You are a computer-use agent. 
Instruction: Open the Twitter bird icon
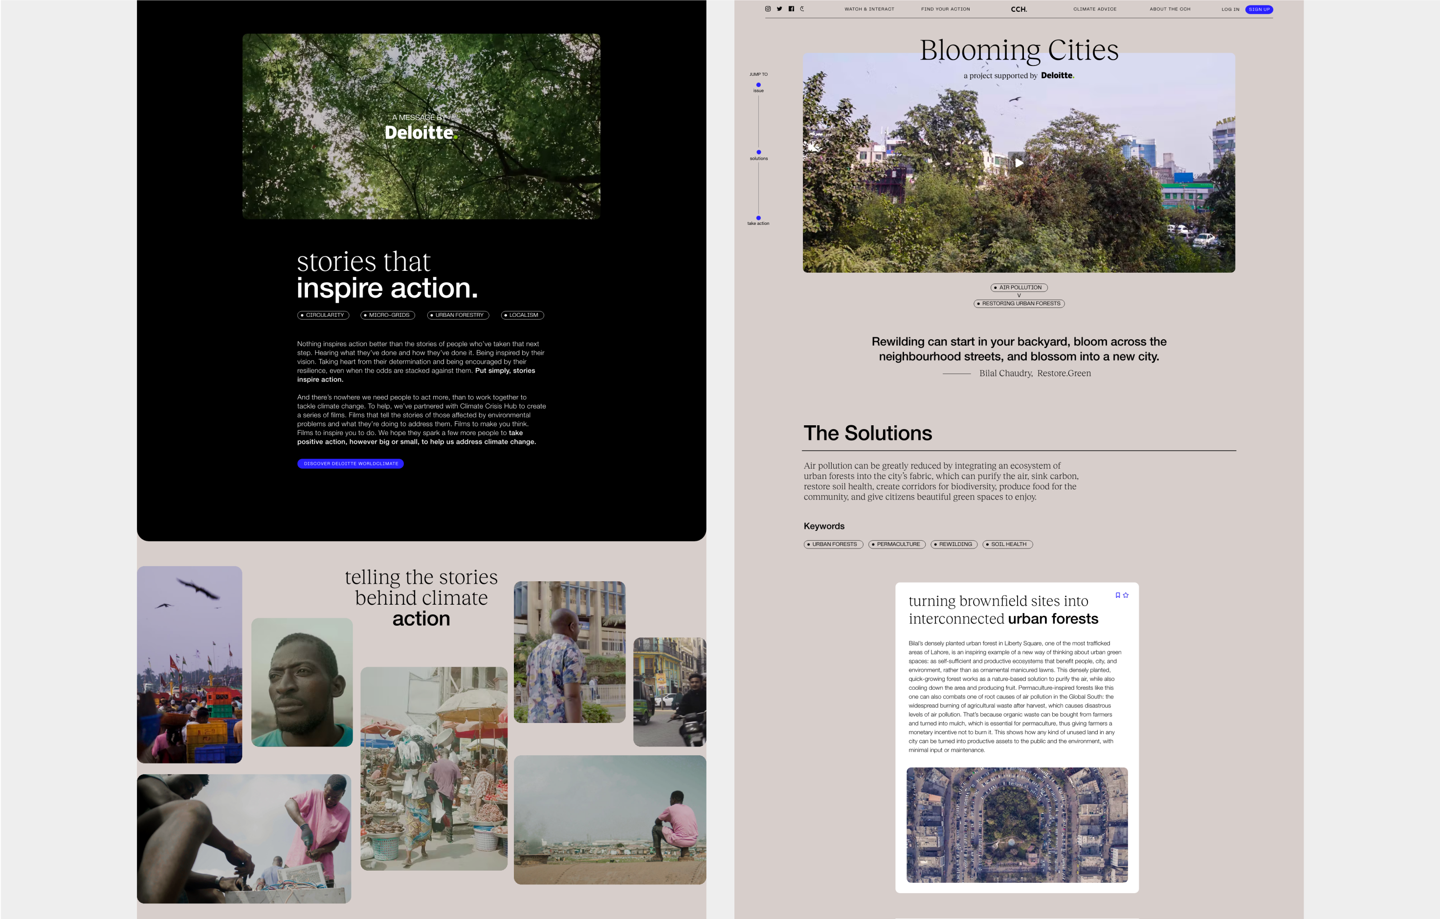coord(779,9)
